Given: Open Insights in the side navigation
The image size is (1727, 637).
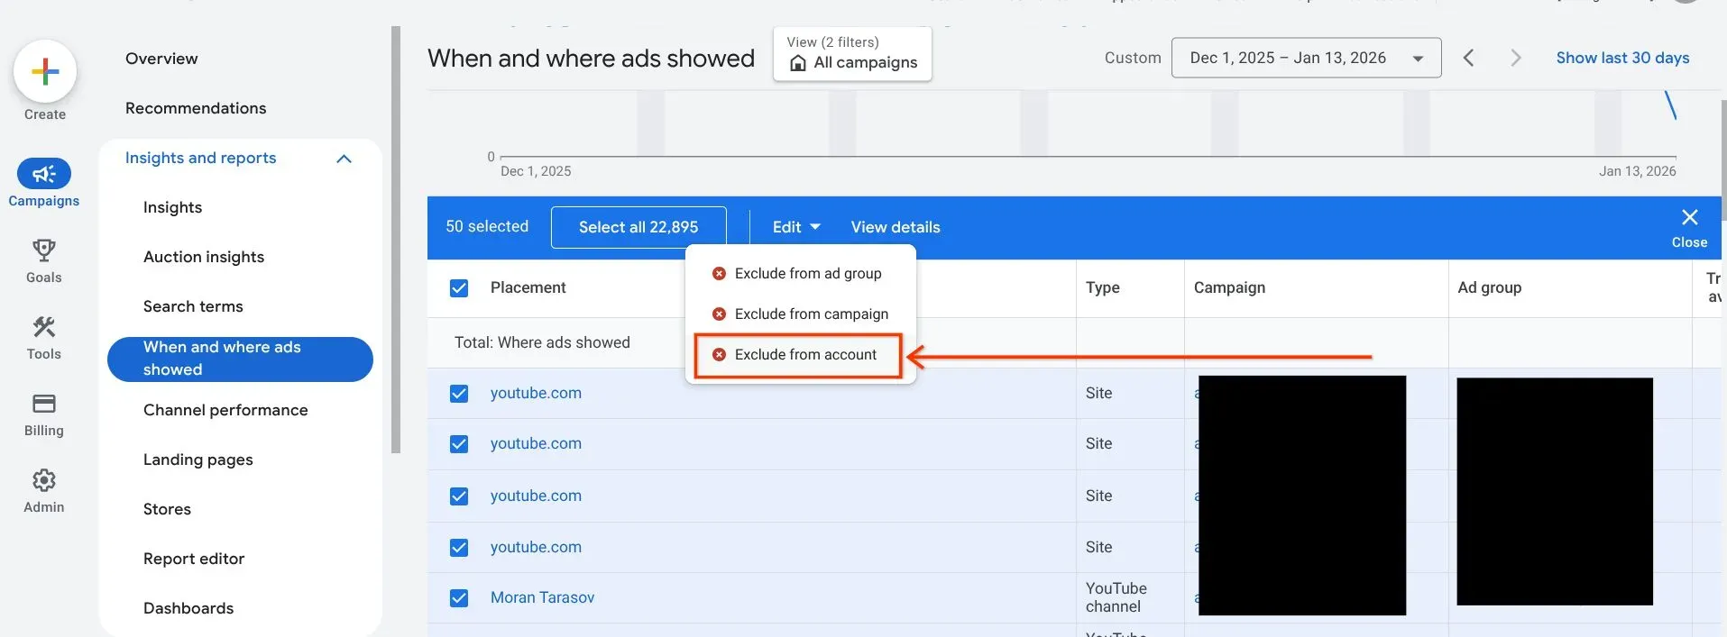Looking at the screenshot, I should coord(172,207).
